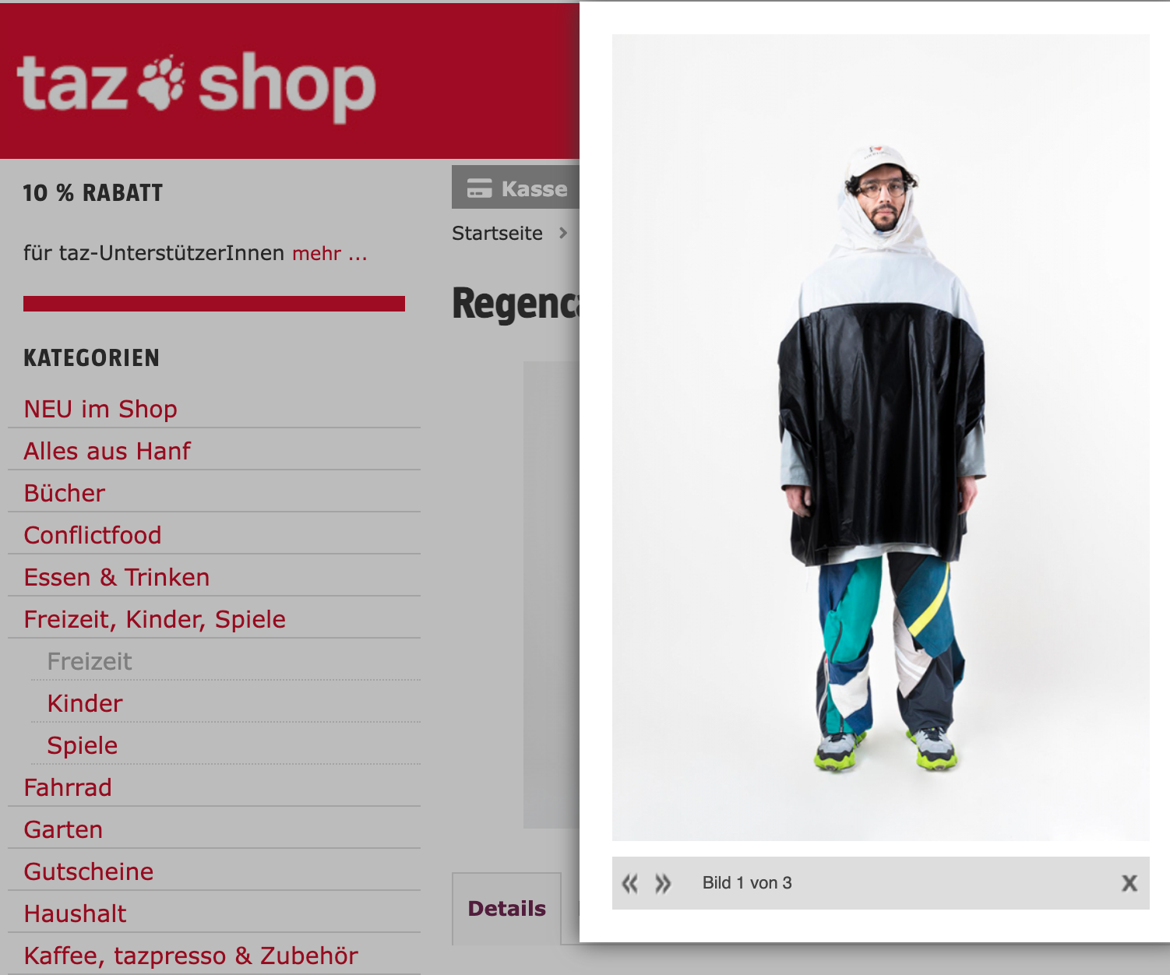This screenshot has width=1170, height=975.
Task: Open the Spiele subcategory
Action: (x=83, y=745)
